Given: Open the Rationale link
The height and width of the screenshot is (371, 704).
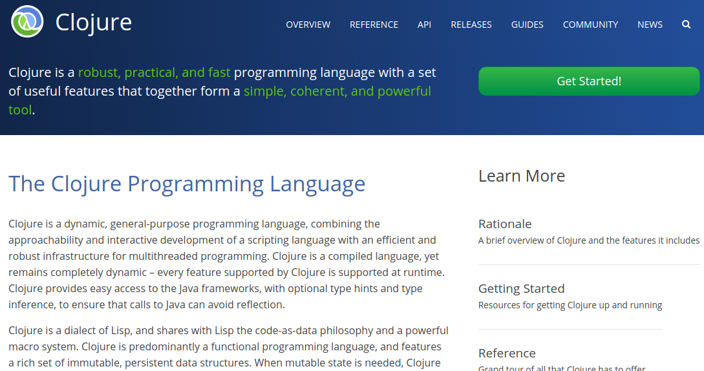Looking at the screenshot, I should click(505, 224).
